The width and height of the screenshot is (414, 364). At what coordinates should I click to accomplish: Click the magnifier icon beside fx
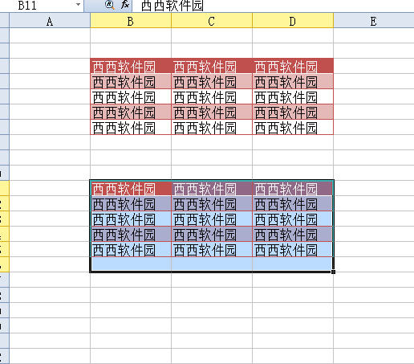pyautogui.click(x=109, y=5)
